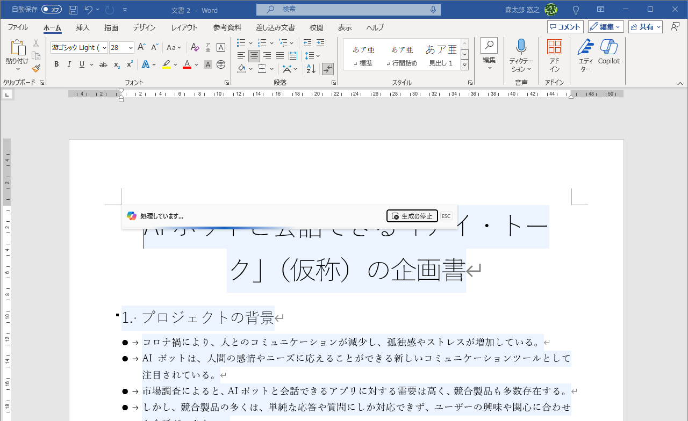Screen dimensions: 688x421
Task: Center-align the selected paragraph
Action: (x=254, y=56)
